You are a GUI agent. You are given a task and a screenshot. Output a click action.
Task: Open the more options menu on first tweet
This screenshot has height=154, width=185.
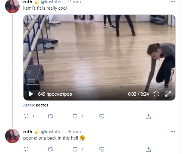pyautogui.click(x=173, y=2)
